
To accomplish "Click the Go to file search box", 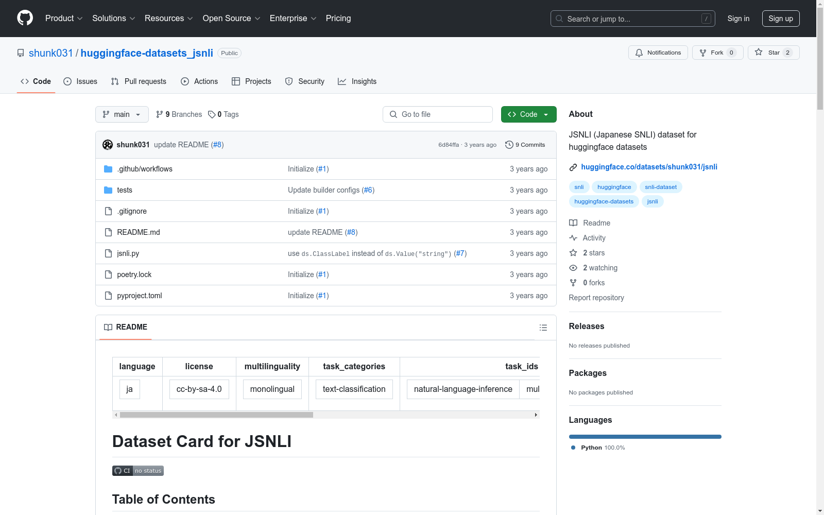I will point(438,114).
